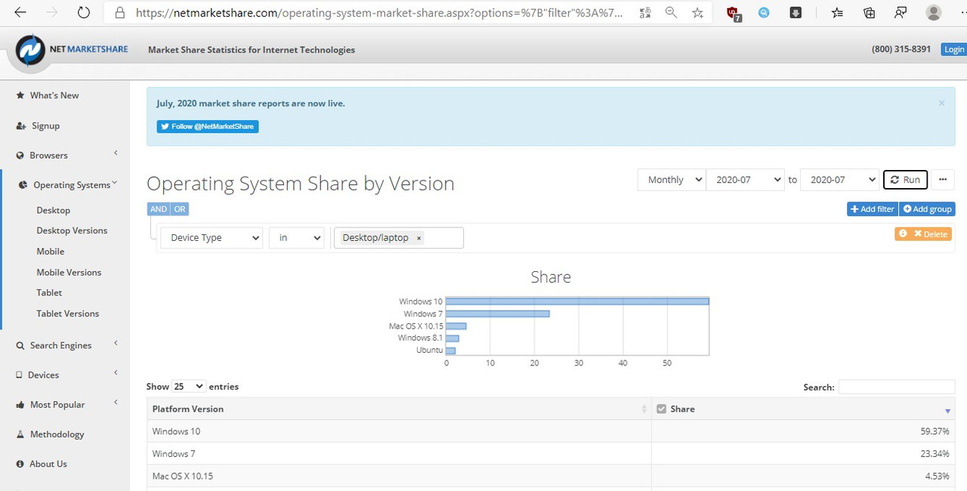Image resolution: width=967 pixels, height=491 pixels.
Task: Select Desktop Versions in sidebar
Action: click(x=72, y=230)
